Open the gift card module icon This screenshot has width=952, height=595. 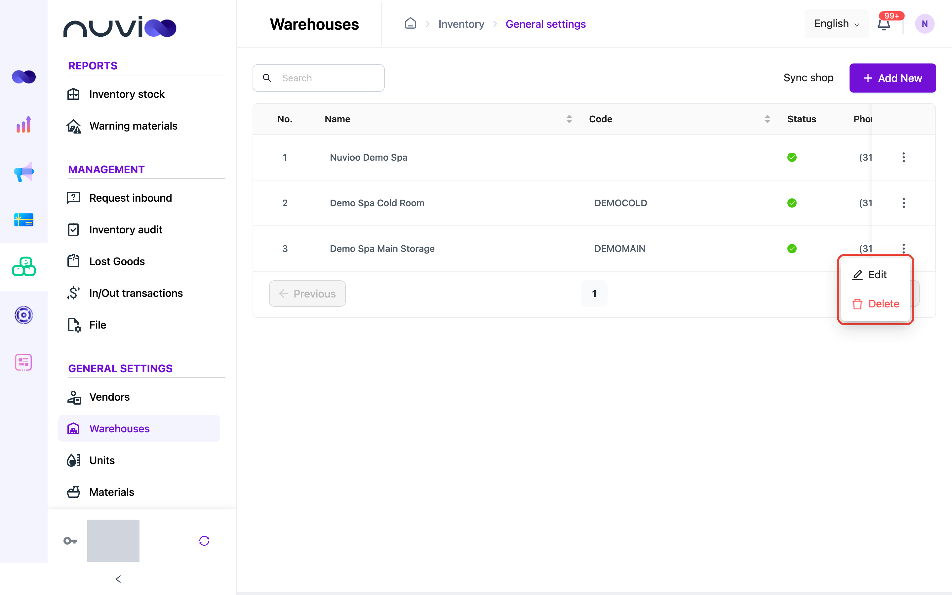pos(23,219)
